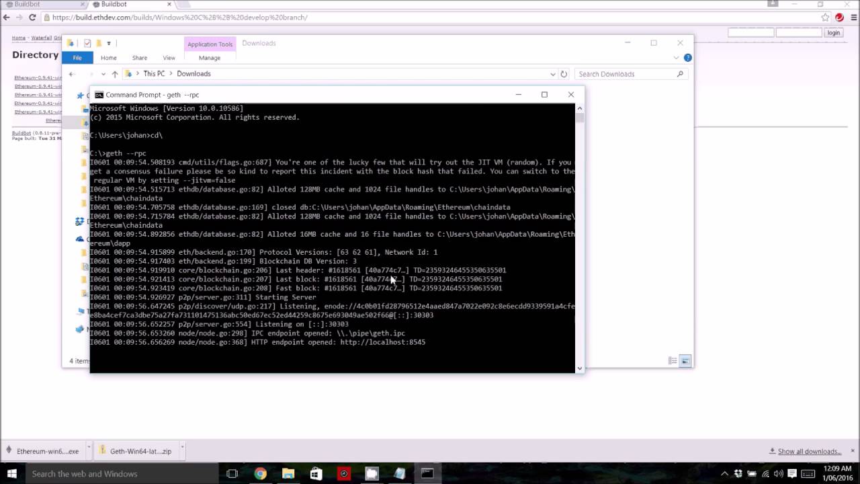This screenshot has width=860, height=484.
Task: Open the Wi-Fi network tray icon
Action: (x=764, y=474)
